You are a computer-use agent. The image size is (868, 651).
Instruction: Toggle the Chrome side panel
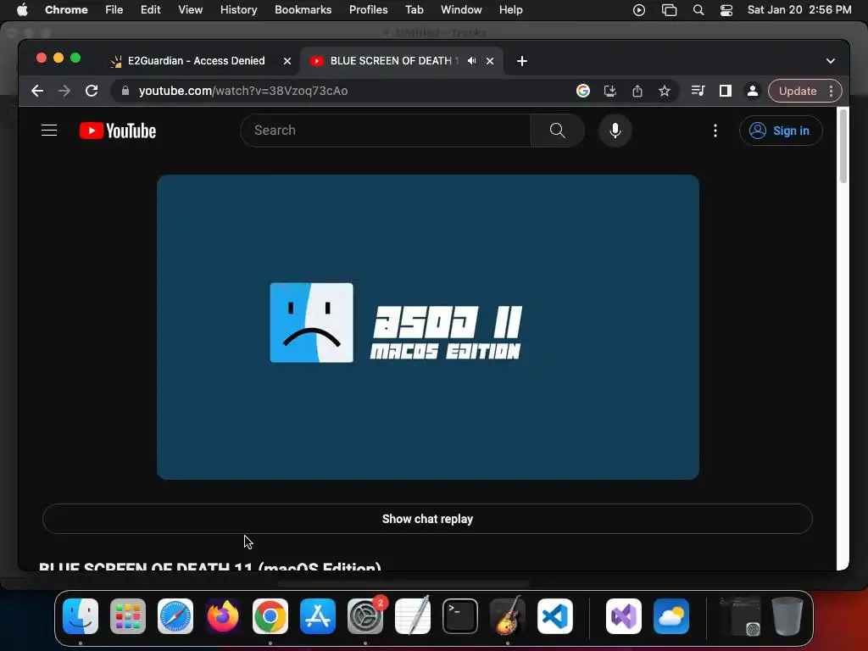coord(726,91)
